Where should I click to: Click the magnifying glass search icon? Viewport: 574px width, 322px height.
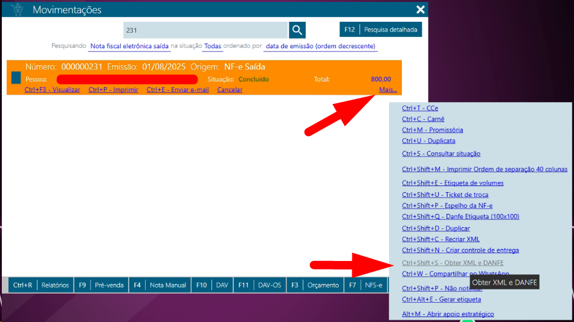pos(297,30)
